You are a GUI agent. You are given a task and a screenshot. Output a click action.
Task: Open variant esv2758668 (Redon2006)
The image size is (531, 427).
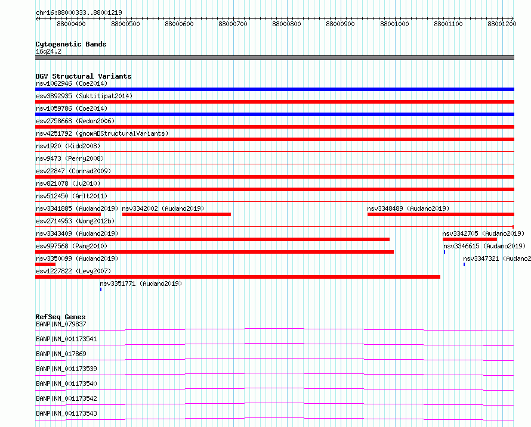coord(75,121)
